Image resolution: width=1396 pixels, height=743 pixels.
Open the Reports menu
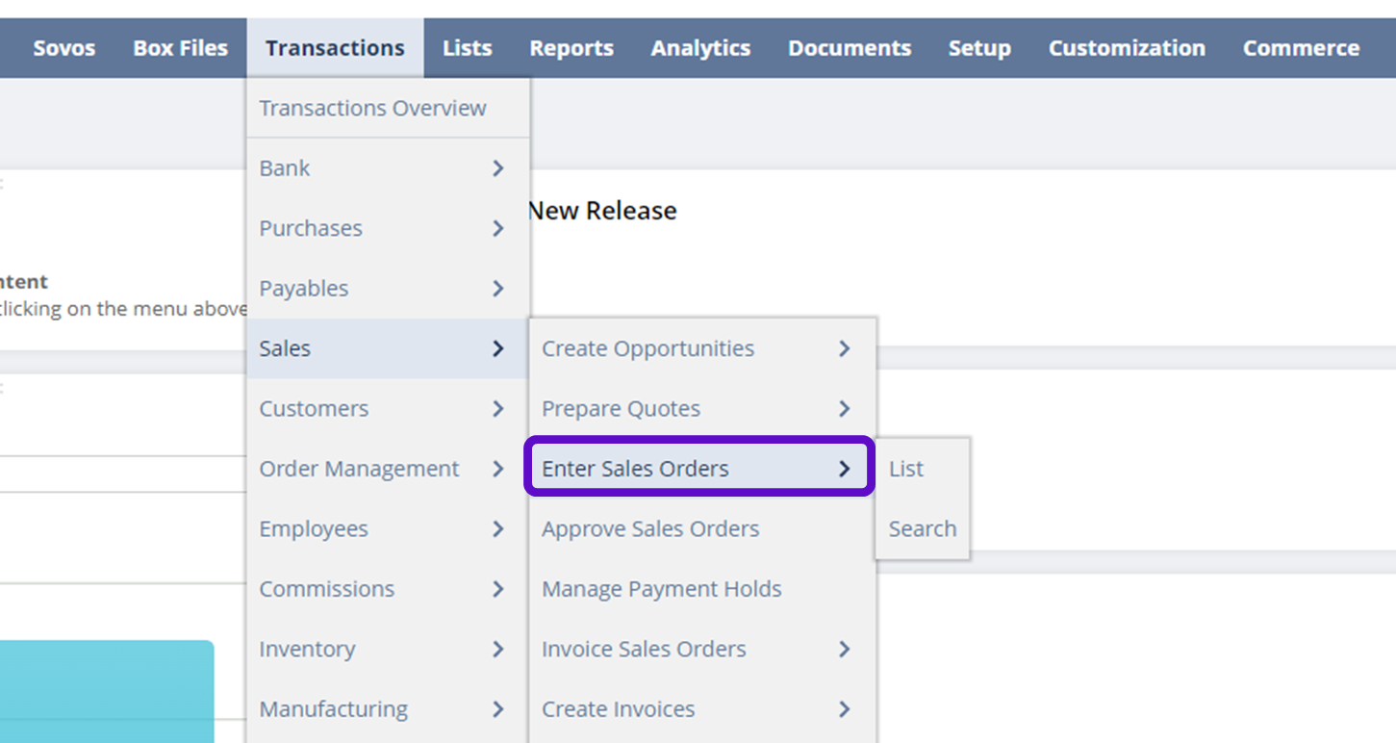pyautogui.click(x=571, y=48)
